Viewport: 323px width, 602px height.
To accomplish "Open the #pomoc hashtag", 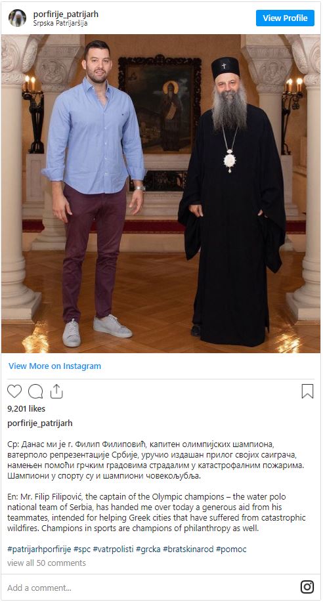I will tap(231, 549).
